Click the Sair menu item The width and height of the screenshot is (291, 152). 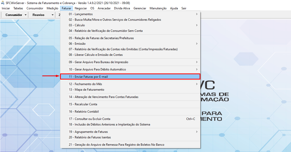coord(184,8)
